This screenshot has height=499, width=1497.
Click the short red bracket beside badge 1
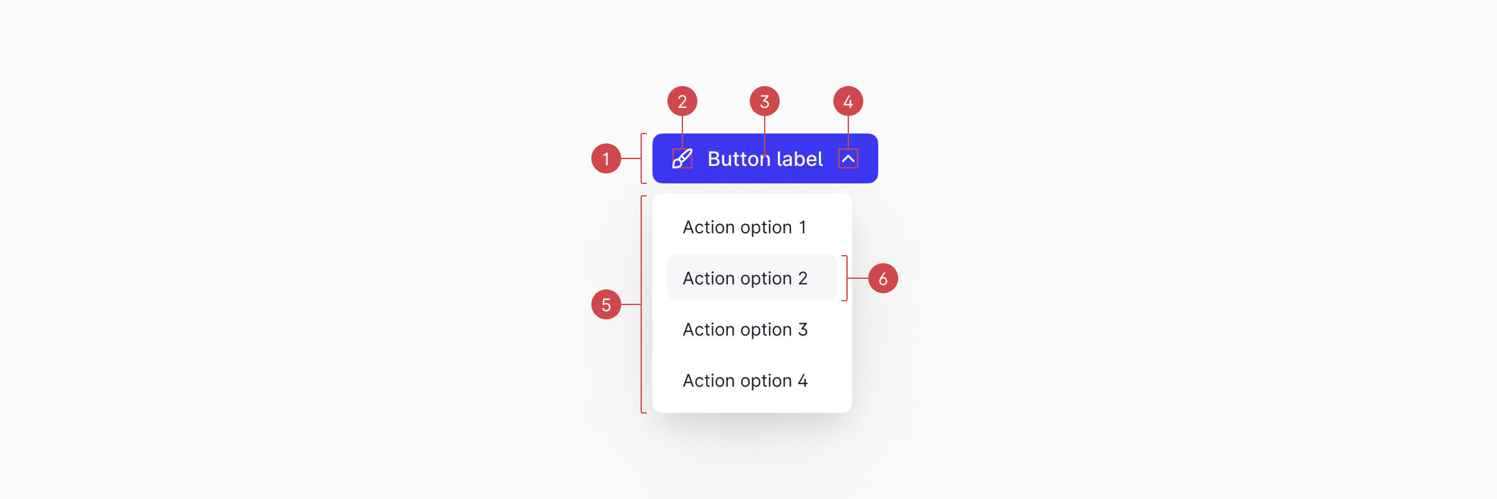(642, 158)
